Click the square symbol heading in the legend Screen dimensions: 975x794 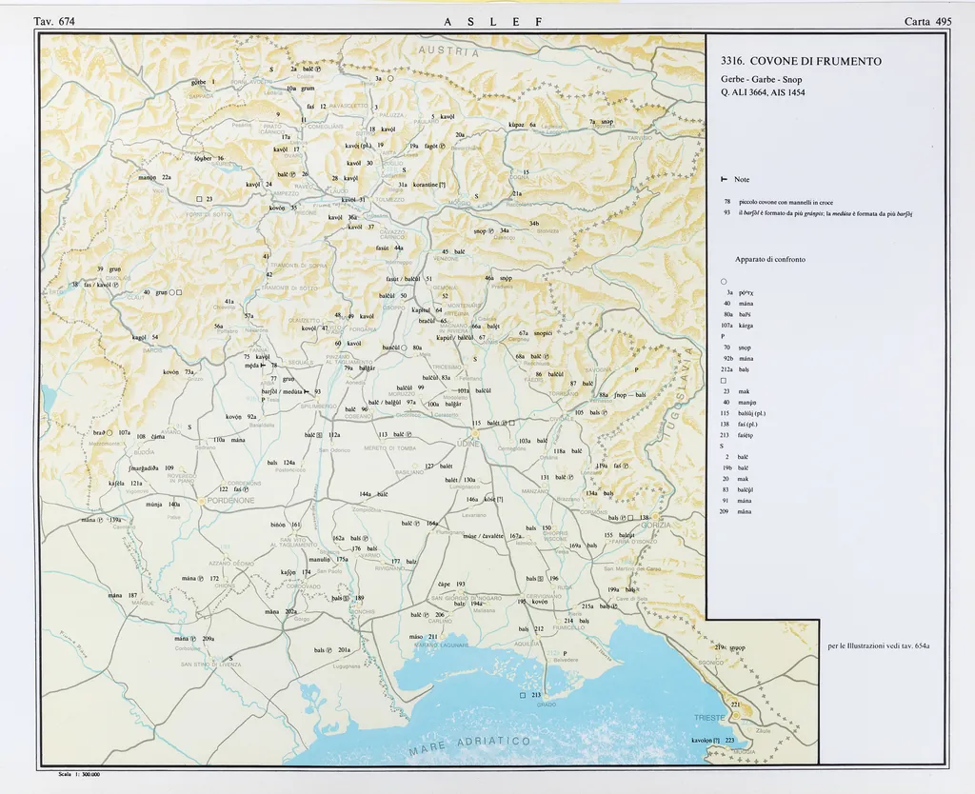[725, 379]
